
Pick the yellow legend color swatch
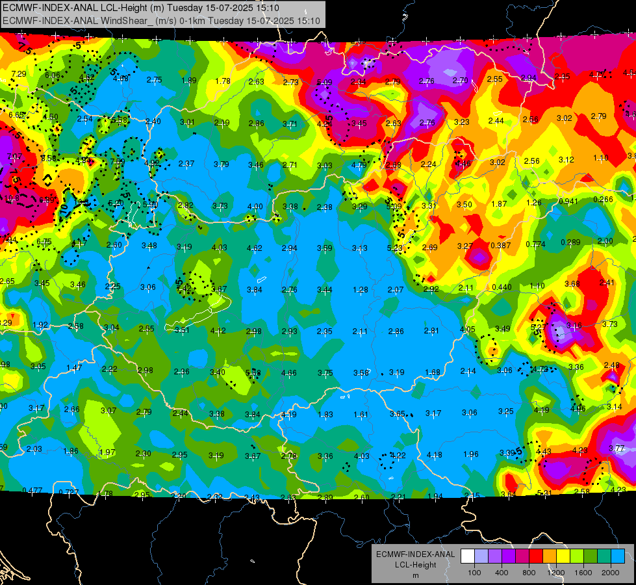(x=563, y=556)
